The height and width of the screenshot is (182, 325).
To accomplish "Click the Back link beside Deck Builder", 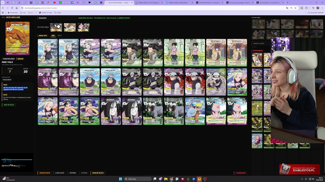I will click(3, 17).
